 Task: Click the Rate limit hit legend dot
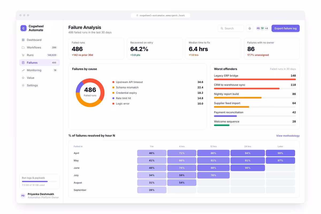[113, 98]
